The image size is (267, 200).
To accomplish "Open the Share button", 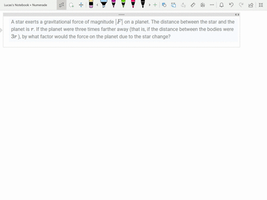I will (251, 5).
